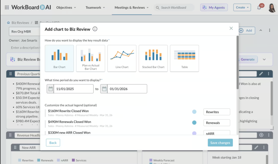Click the Enter a description field

[x=25, y=48]
